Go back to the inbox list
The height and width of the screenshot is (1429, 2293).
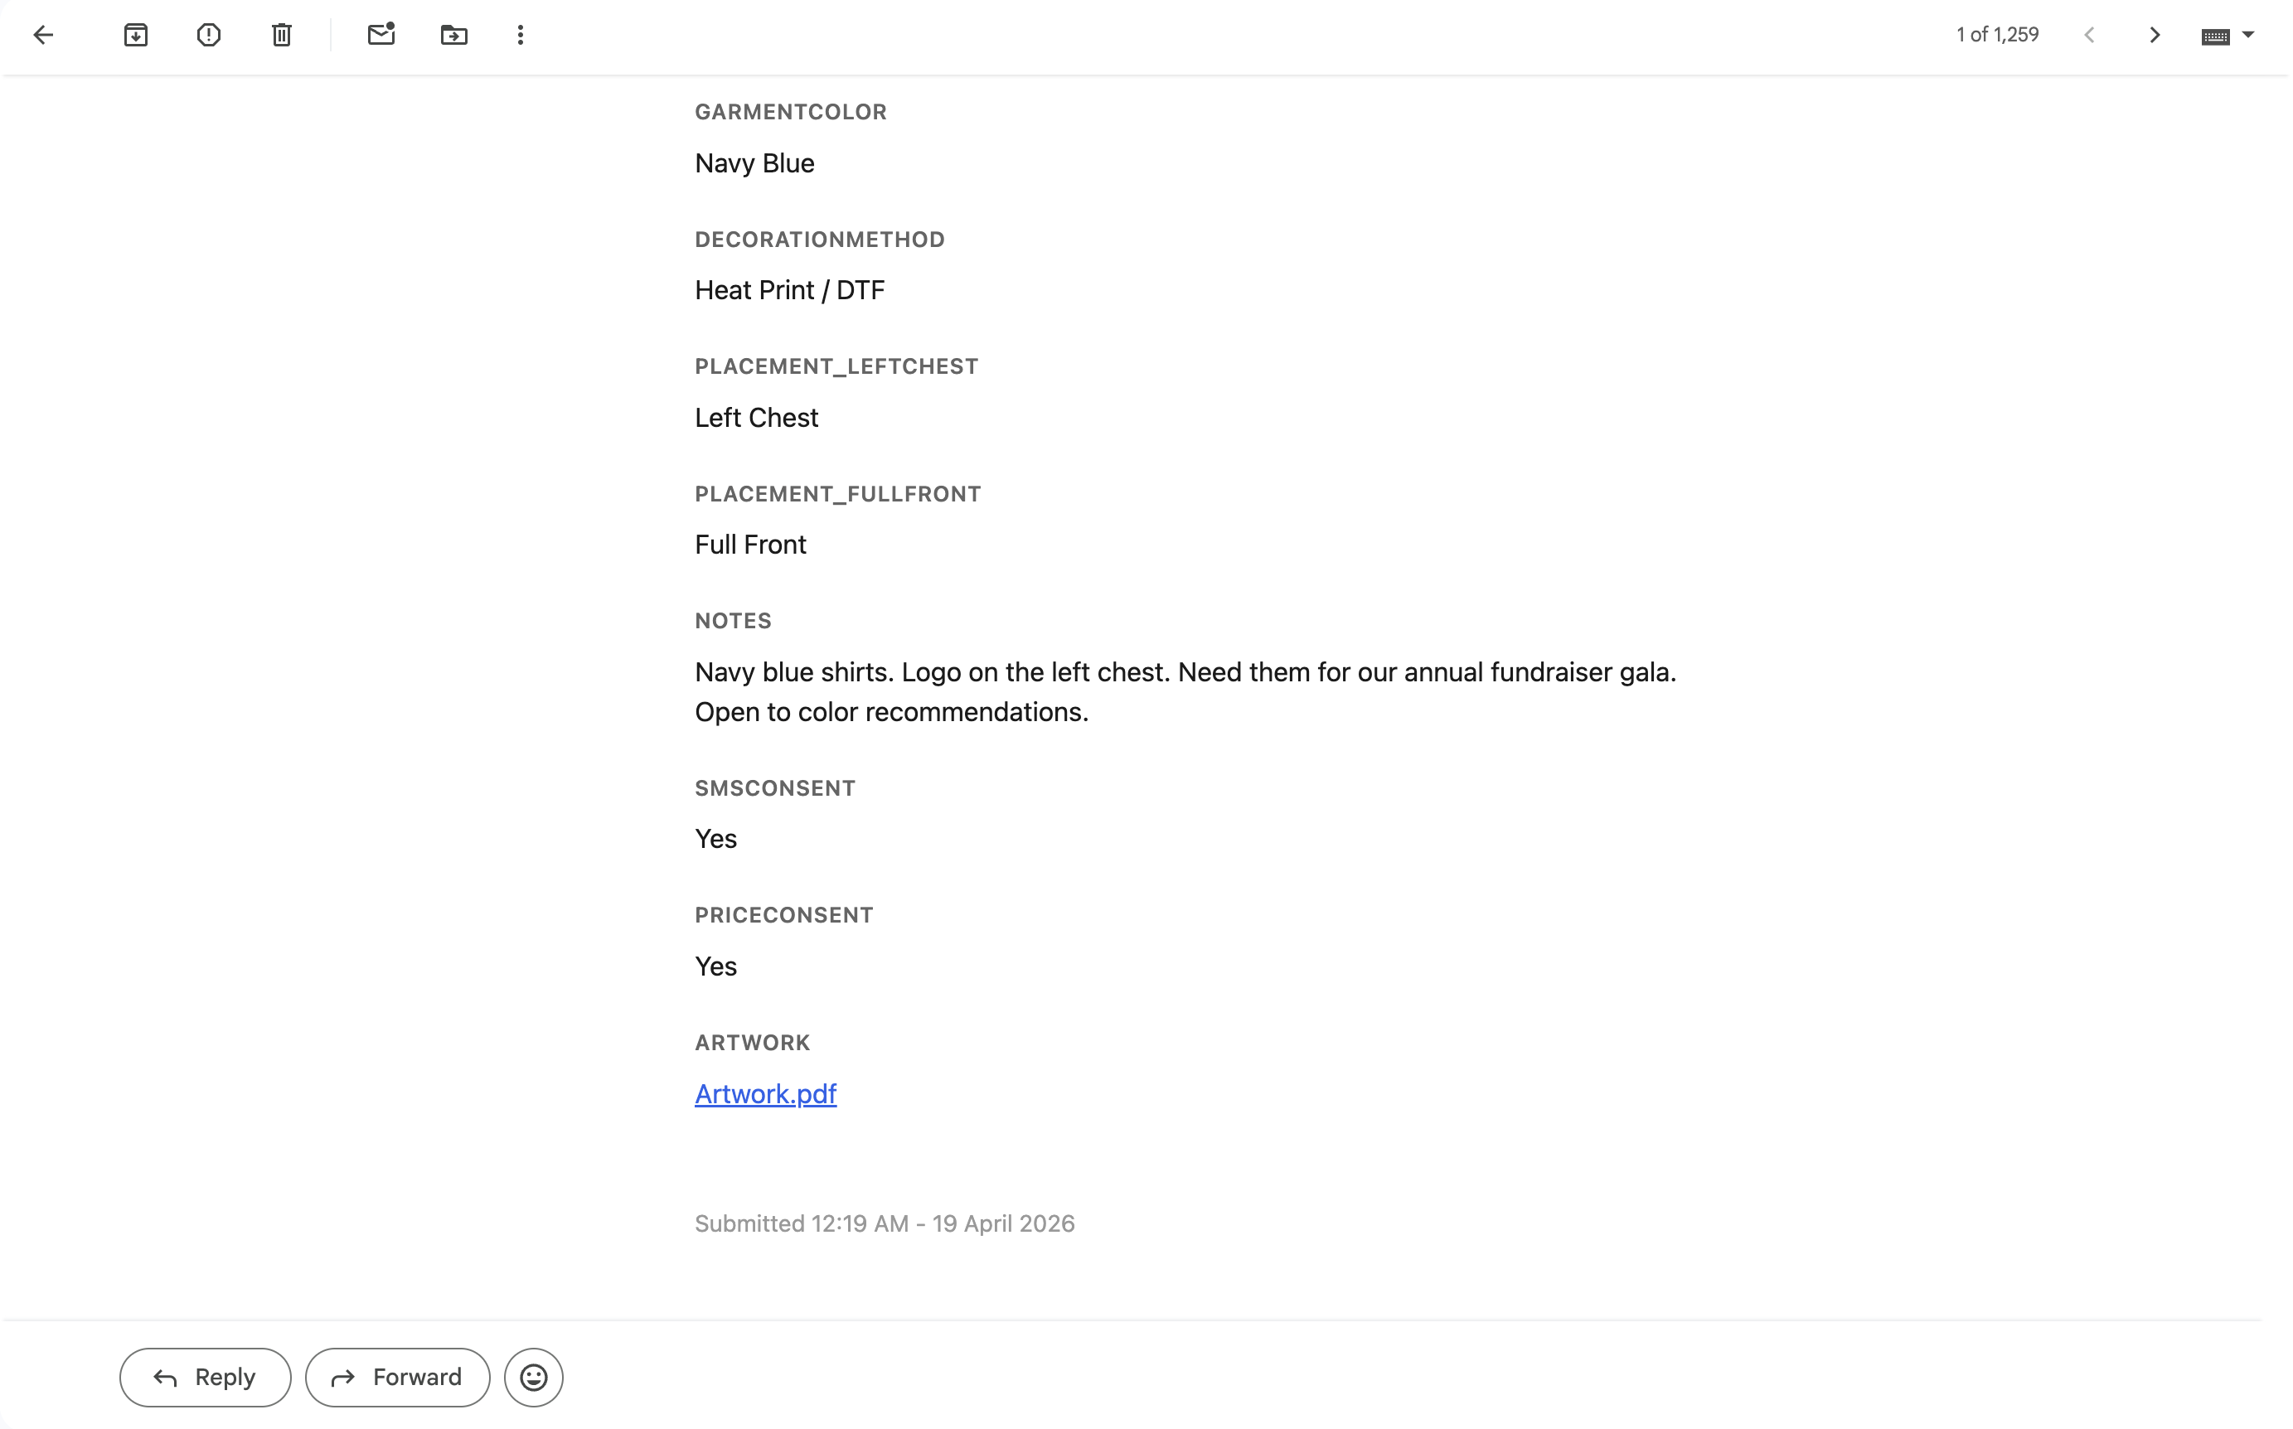43,35
